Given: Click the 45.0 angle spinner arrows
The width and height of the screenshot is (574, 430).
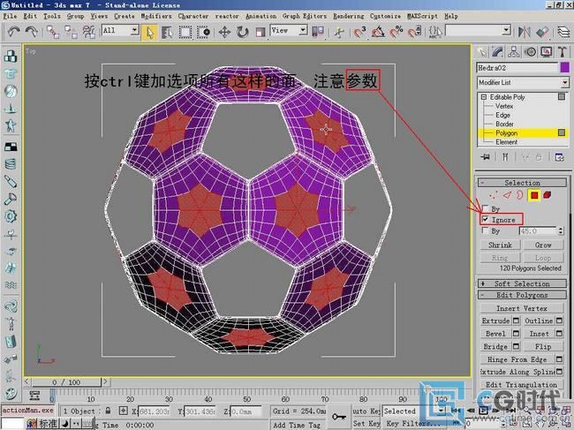Looking at the screenshot, I should (x=561, y=231).
